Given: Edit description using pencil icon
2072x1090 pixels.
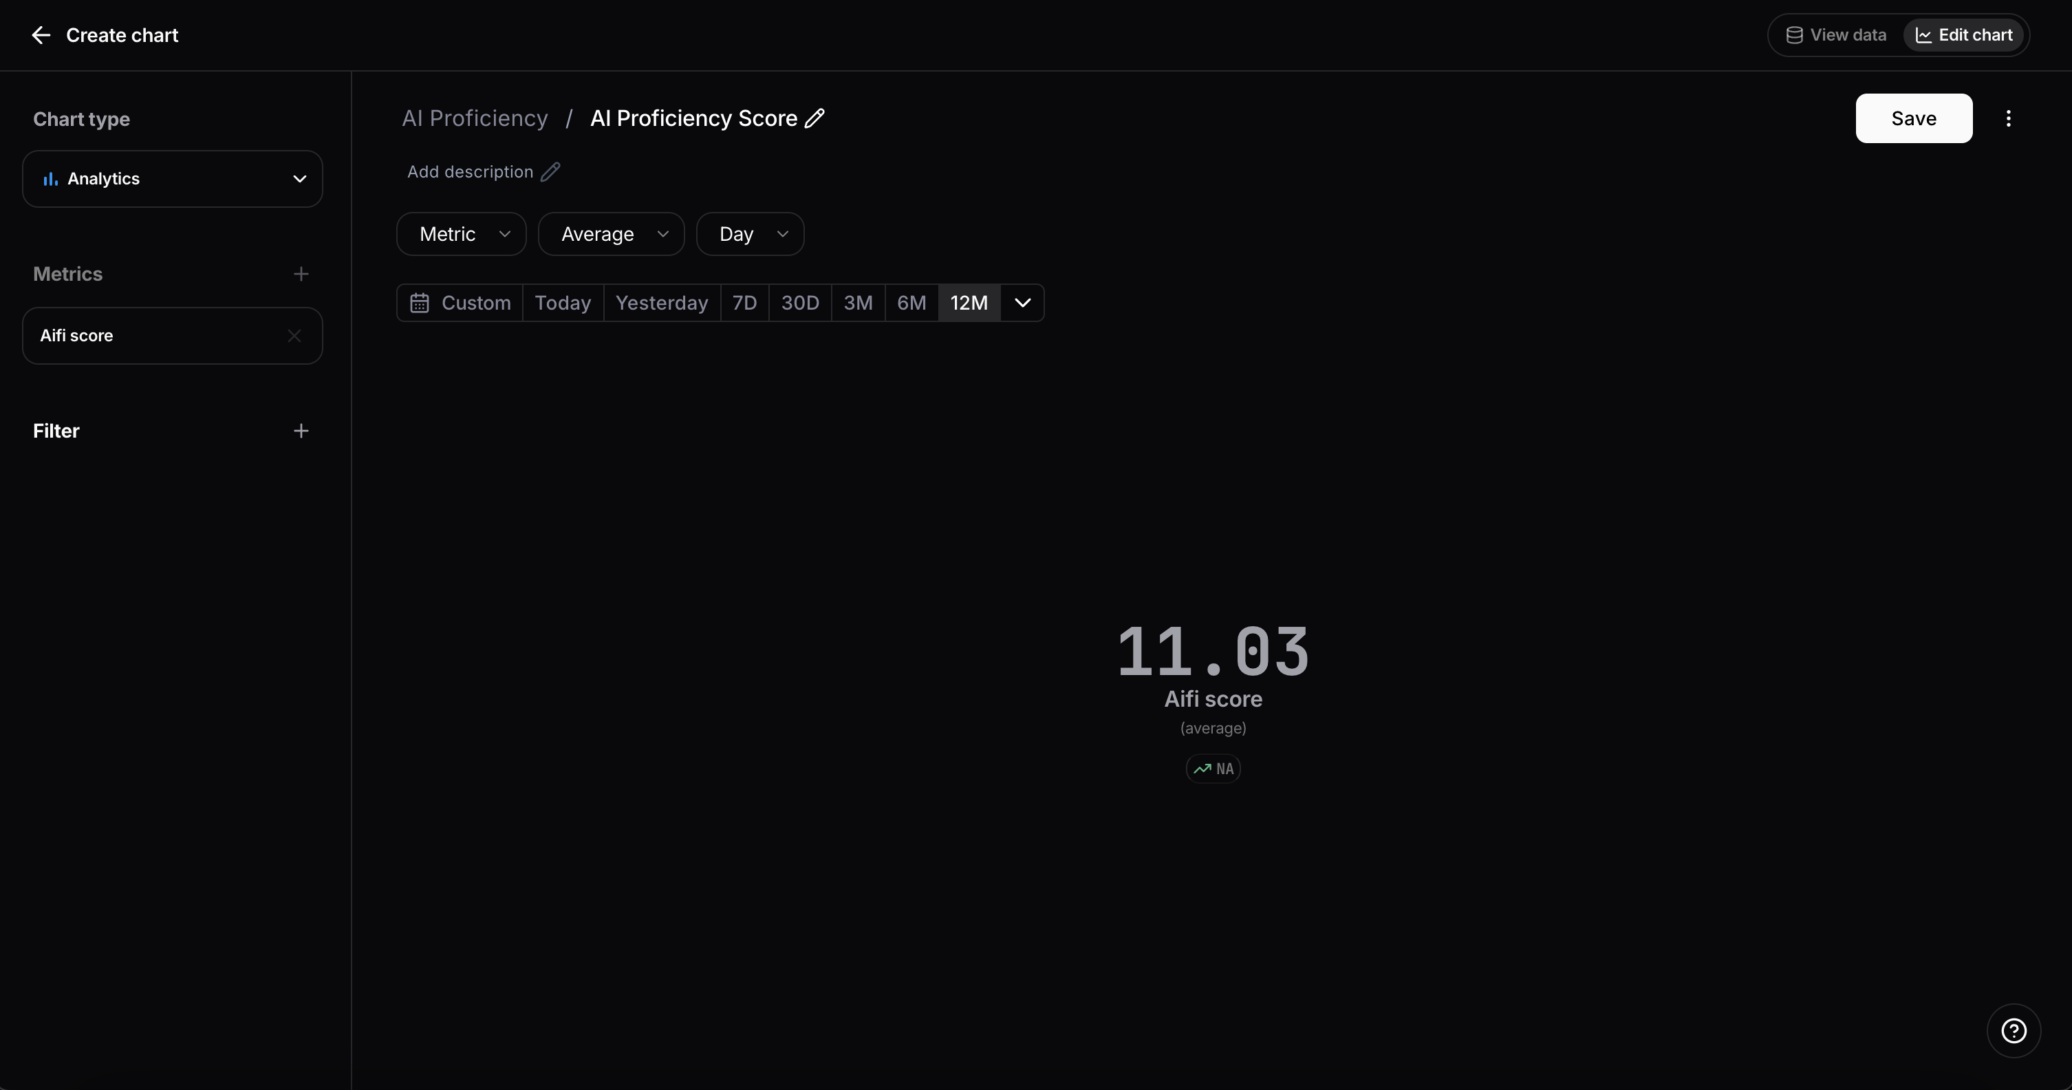Looking at the screenshot, I should click(x=550, y=172).
